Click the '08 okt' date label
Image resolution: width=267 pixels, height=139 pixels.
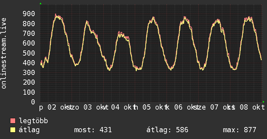252,107
